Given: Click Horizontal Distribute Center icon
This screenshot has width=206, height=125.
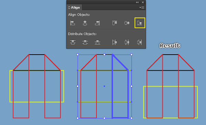Looking at the screenshot, I should 127,42.
